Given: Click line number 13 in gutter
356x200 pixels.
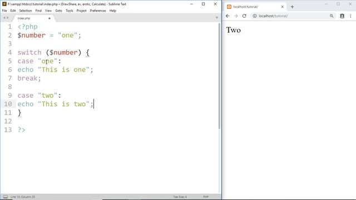Looking at the screenshot, I should 8,129.
